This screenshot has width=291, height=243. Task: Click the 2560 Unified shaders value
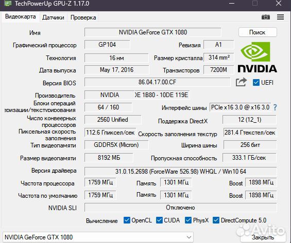tap(113, 120)
